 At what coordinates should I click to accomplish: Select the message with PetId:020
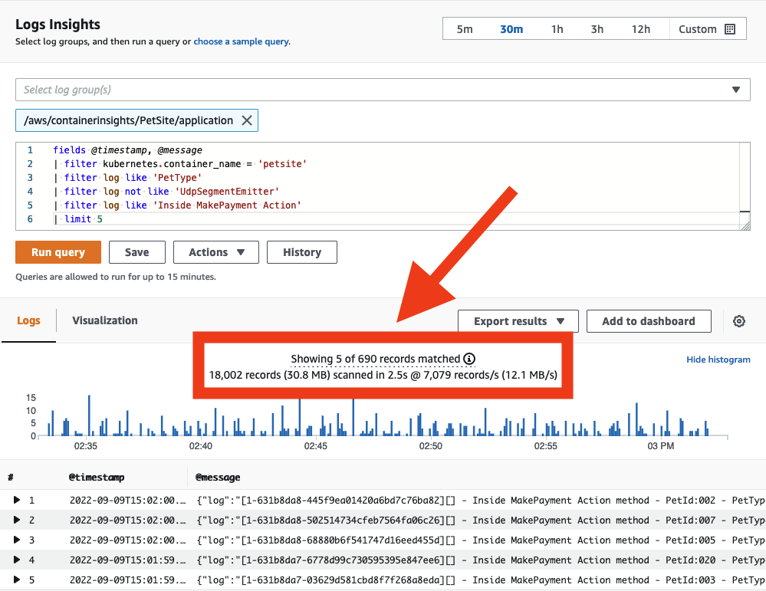click(x=481, y=560)
